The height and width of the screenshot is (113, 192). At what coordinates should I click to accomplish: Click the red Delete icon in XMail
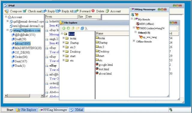[93, 11]
